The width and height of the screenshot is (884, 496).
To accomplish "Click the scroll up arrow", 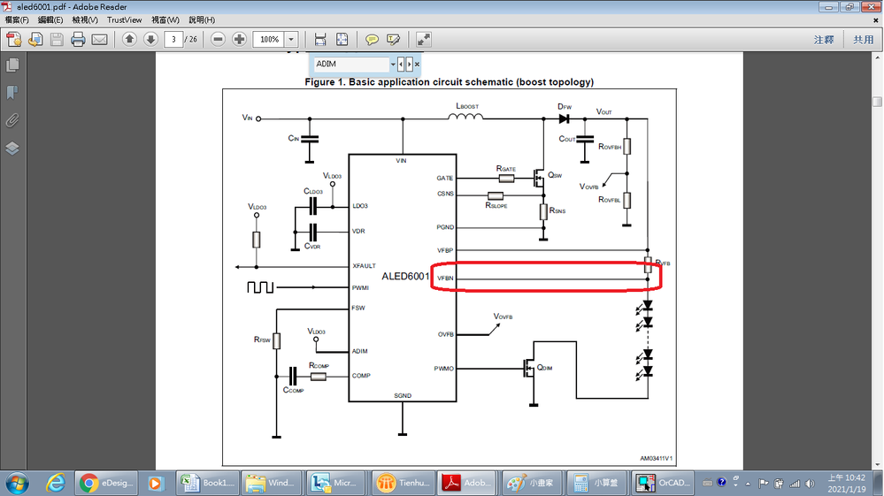I will click(877, 57).
